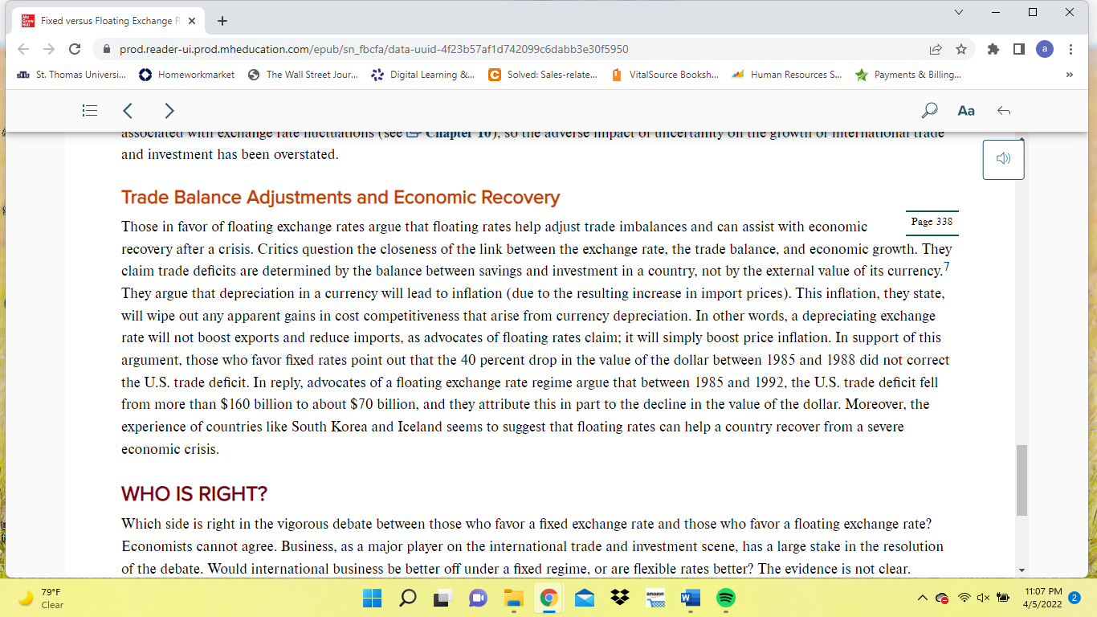Screen dimensions: 1097x617
Task: Open the clock showing 11:07 PM
Action: (x=1043, y=598)
